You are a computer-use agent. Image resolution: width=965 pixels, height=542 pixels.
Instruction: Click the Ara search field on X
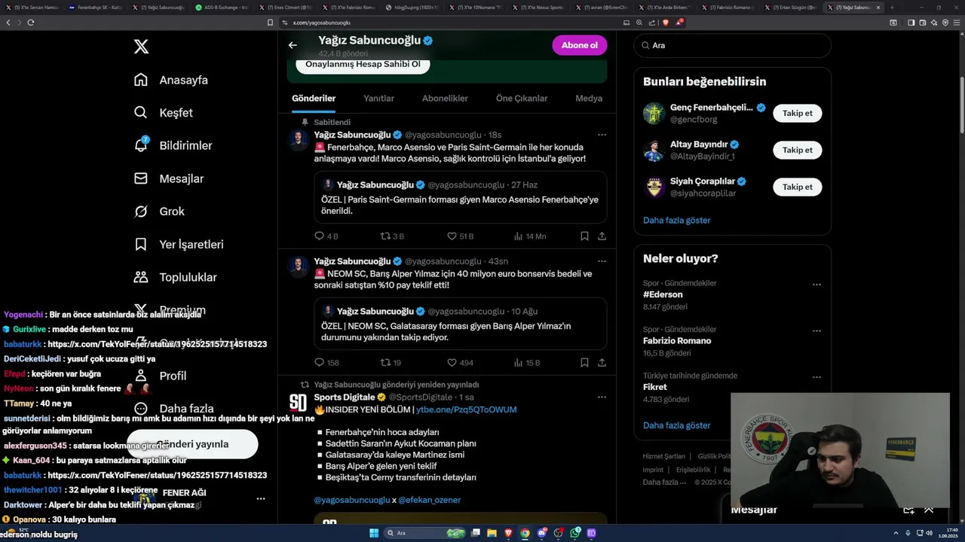(x=733, y=45)
